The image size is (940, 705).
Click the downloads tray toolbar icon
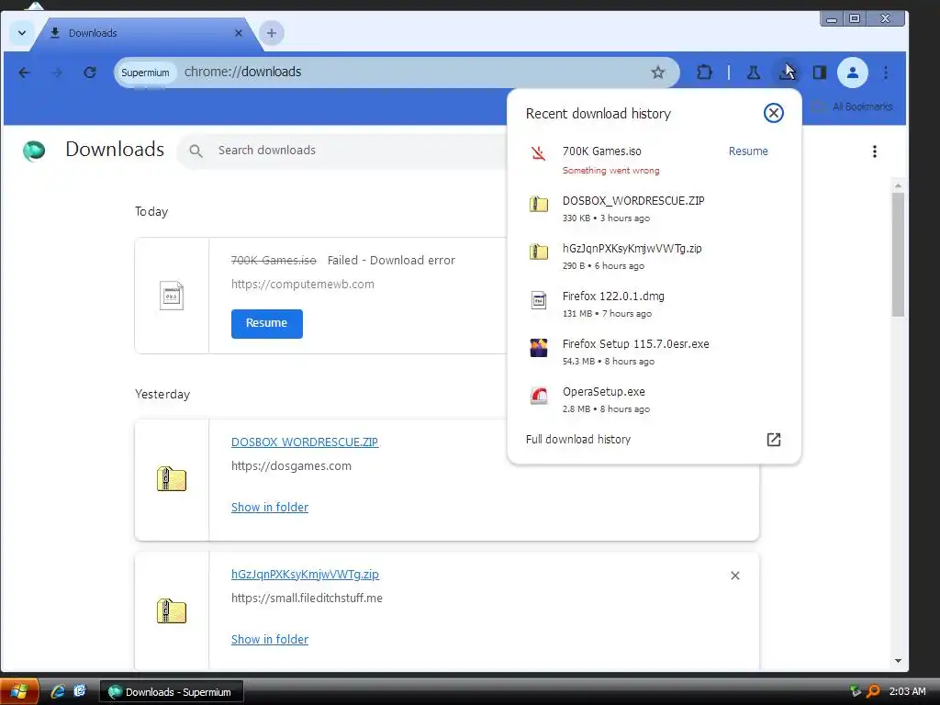pos(787,73)
